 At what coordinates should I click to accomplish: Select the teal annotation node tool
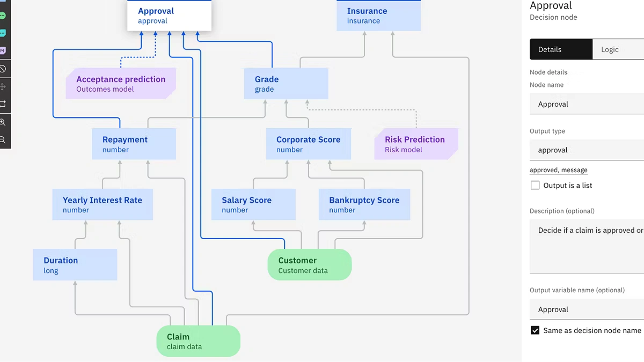coord(3,33)
